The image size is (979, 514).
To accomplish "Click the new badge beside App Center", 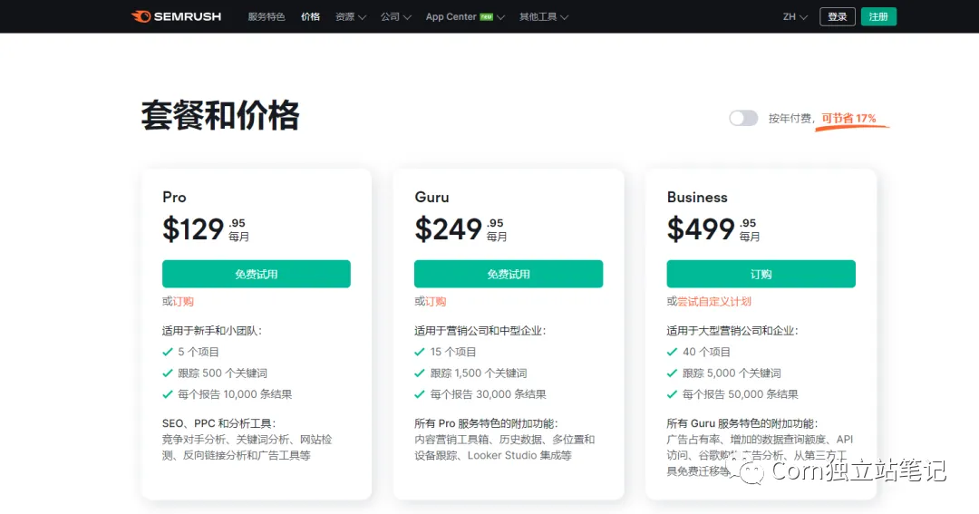I will 487,17.
